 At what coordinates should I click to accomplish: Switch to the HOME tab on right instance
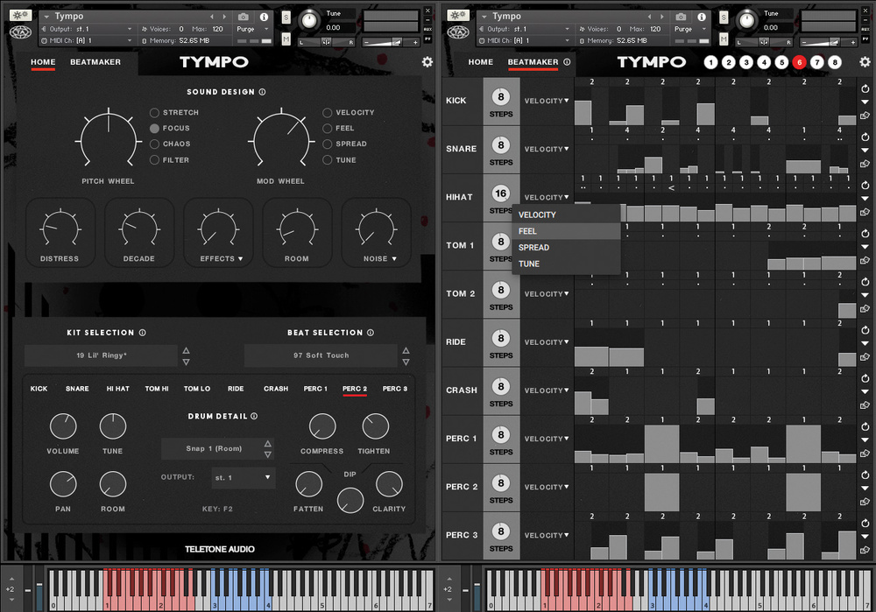tap(480, 62)
